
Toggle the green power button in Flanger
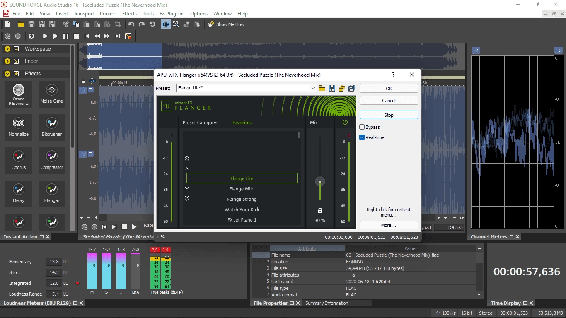click(x=345, y=123)
